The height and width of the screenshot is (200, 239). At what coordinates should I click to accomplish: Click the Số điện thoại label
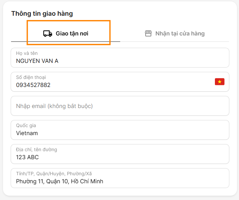click(31, 78)
